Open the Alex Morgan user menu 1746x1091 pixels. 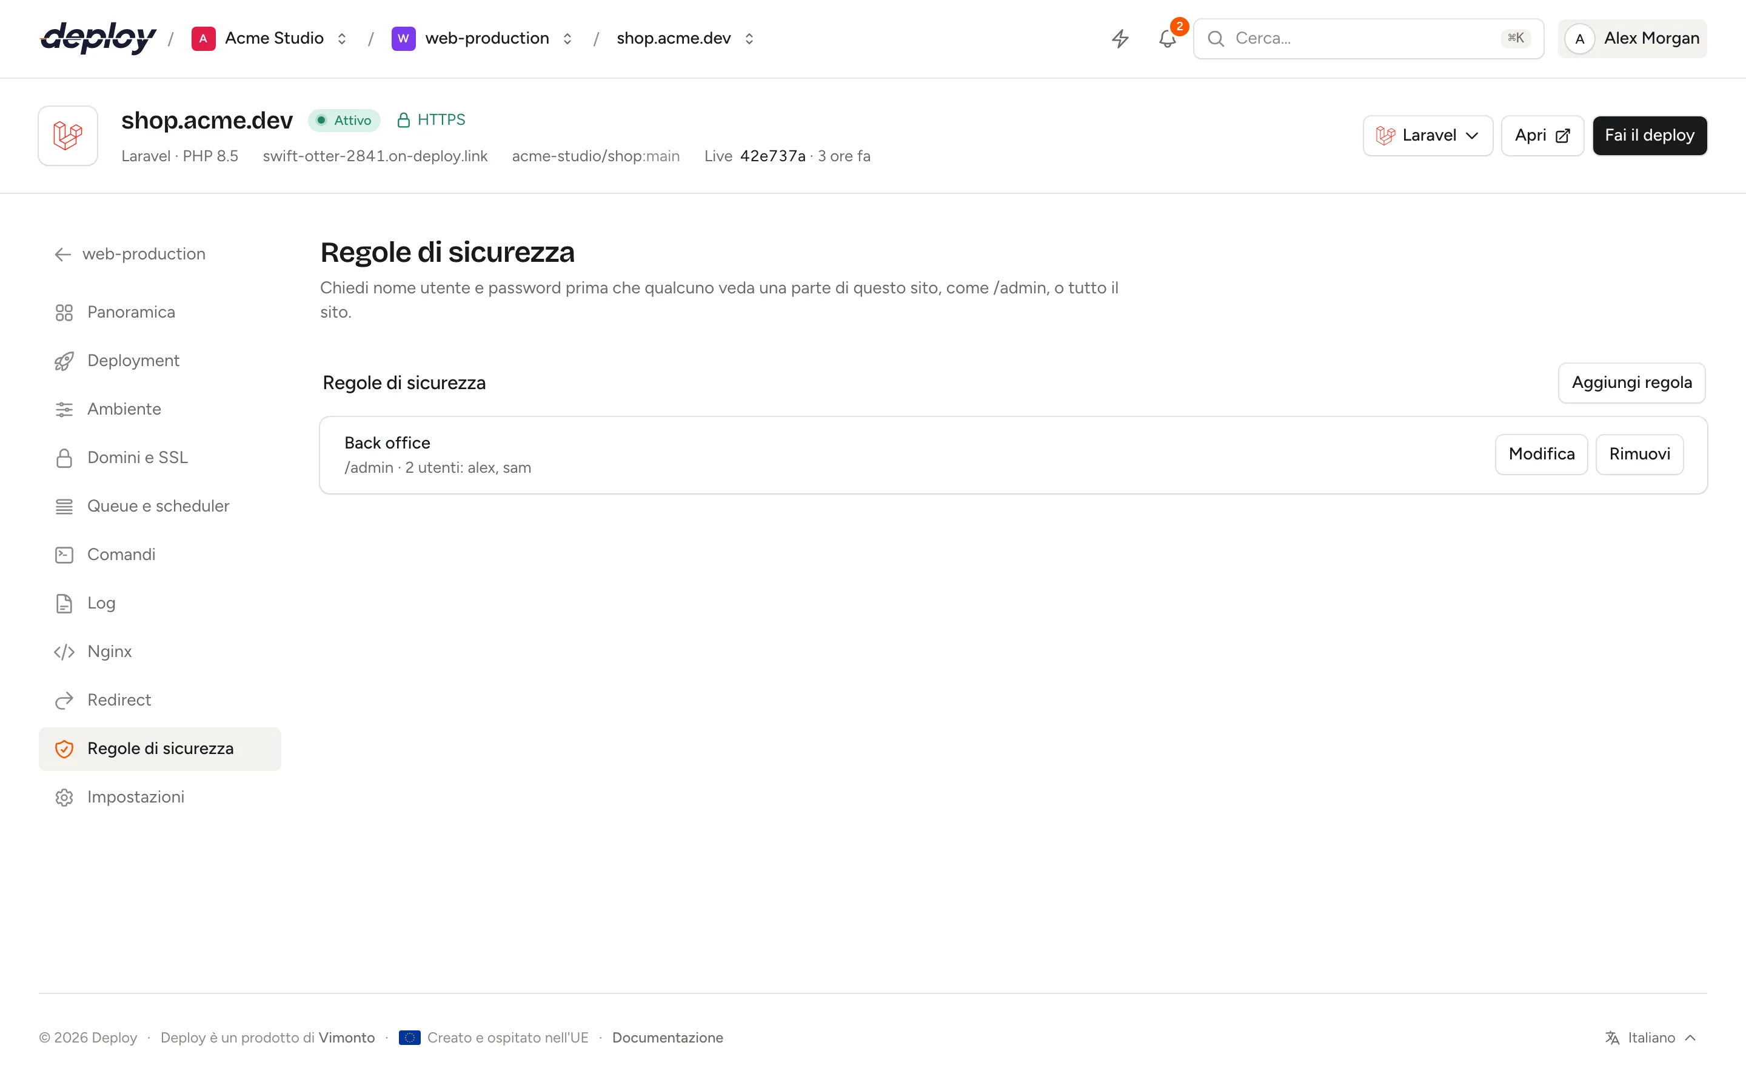(x=1632, y=38)
